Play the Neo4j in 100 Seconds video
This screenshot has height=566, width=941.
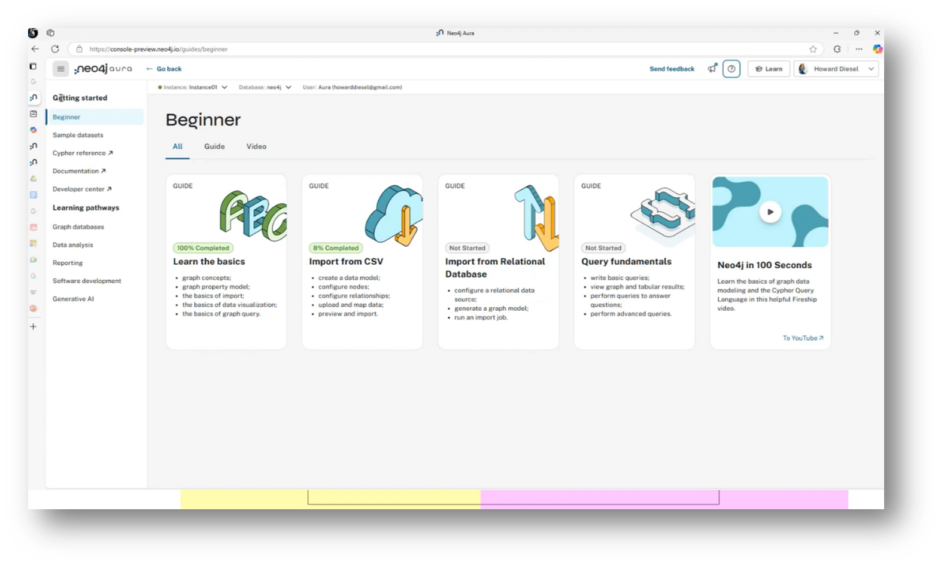click(x=770, y=212)
